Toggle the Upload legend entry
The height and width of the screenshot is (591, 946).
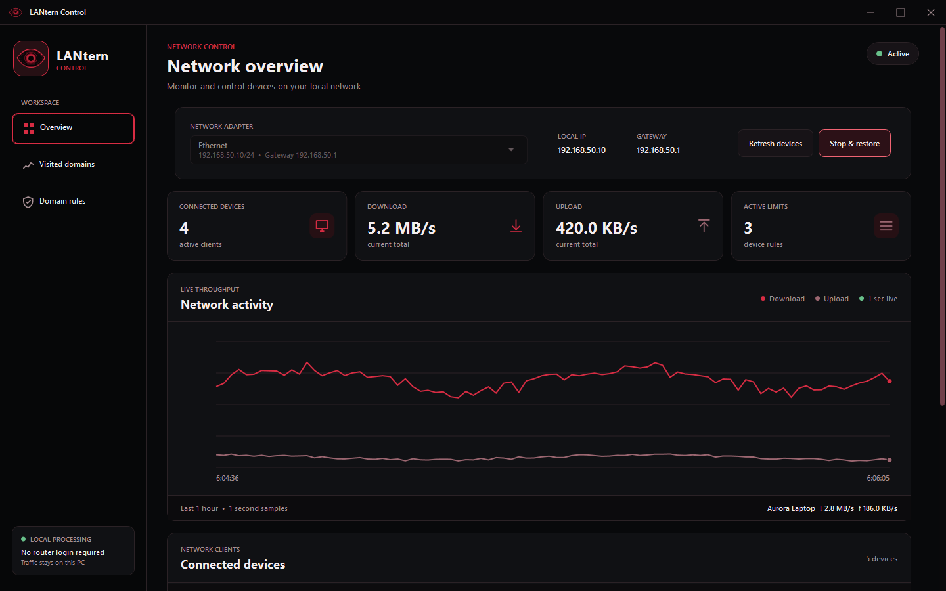pos(832,299)
